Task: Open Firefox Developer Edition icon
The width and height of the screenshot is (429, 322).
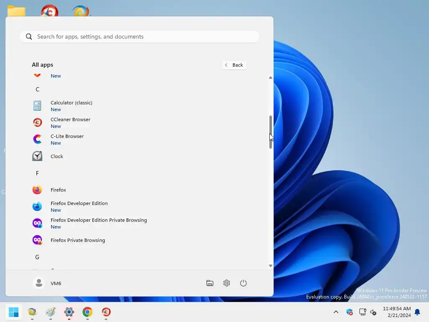Action: point(37,206)
